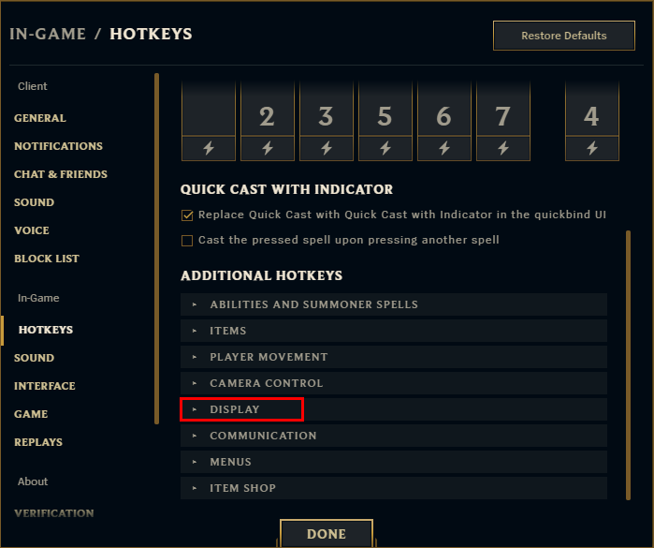This screenshot has width=654, height=548.
Task: Enable Cast the pressed spell checkbox
Action: (187, 241)
